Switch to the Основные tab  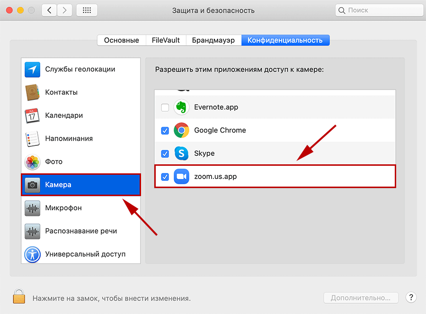[122, 40]
